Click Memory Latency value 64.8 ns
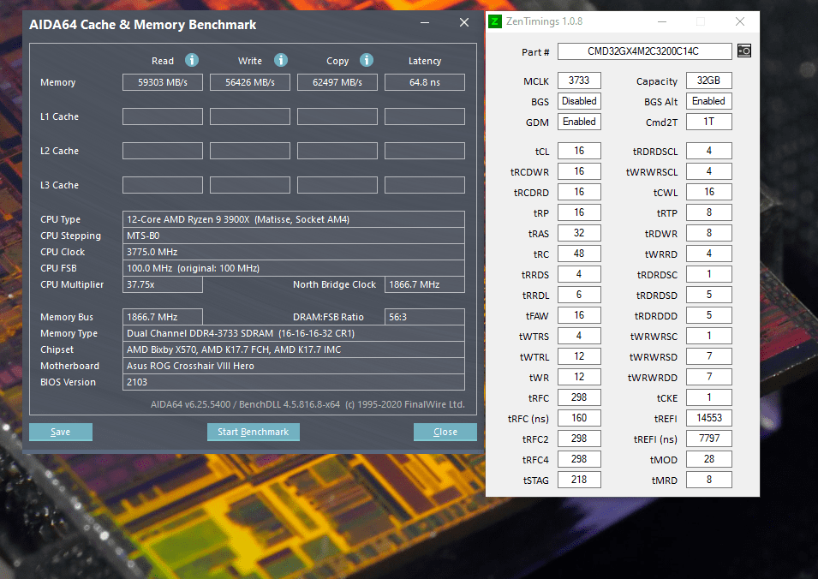Viewport: 818px width, 579px height. [425, 82]
